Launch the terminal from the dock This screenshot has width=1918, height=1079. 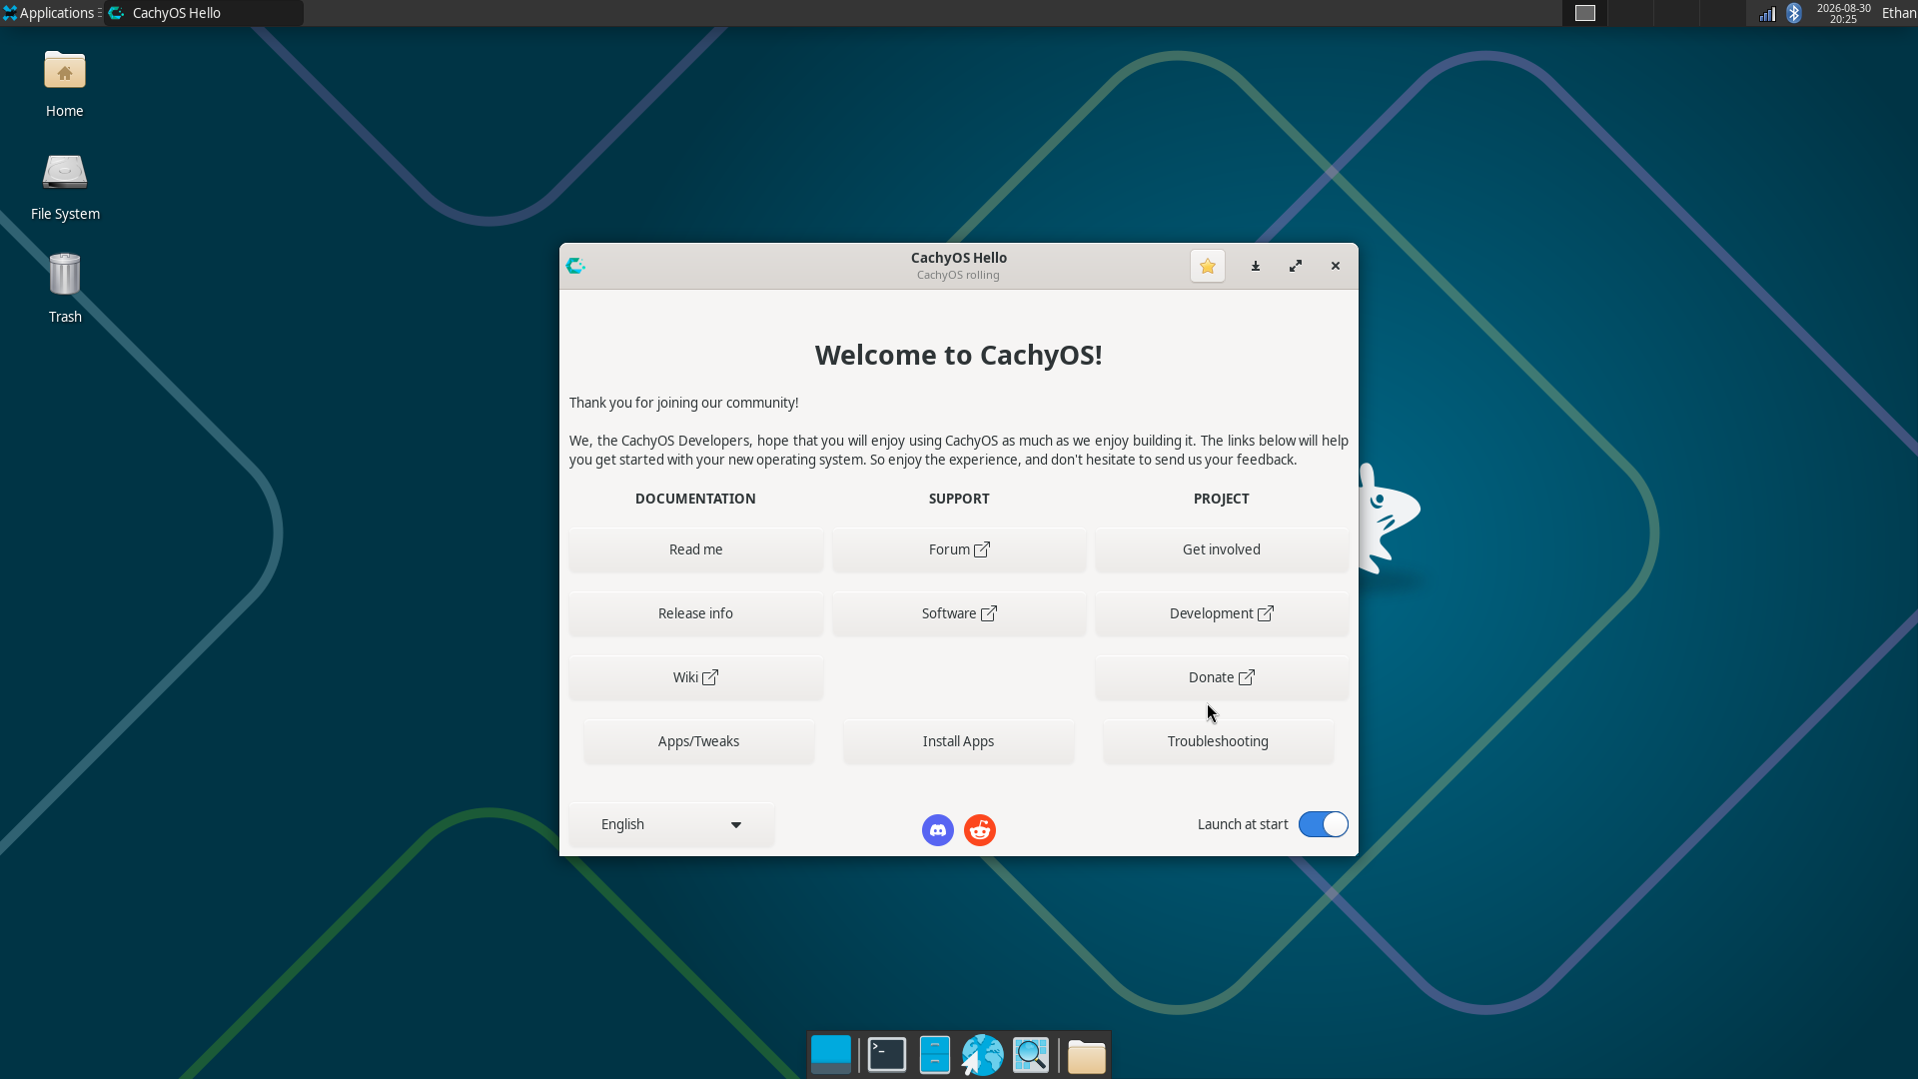(887, 1055)
